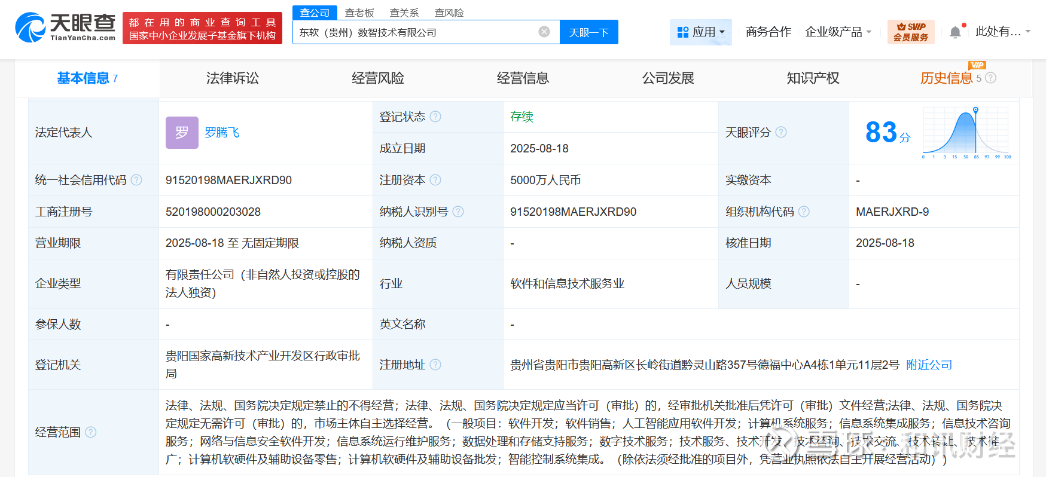The image size is (1046, 477).
Task: Select the 营业期限 value 无固定期限
Action: click(270, 243)
